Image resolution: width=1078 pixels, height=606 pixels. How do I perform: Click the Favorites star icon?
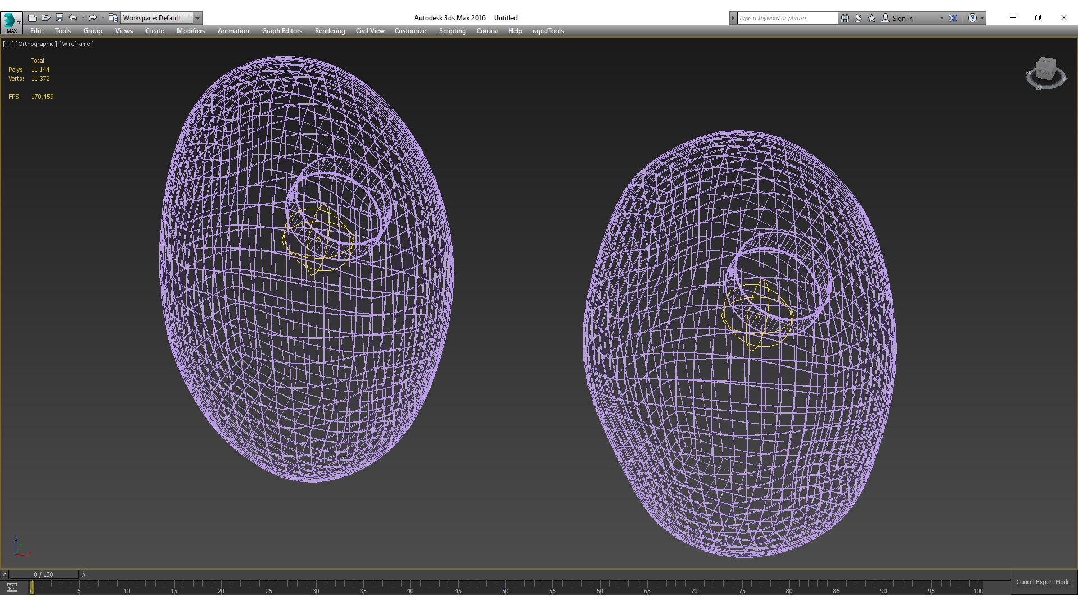(x=871, y=18)
